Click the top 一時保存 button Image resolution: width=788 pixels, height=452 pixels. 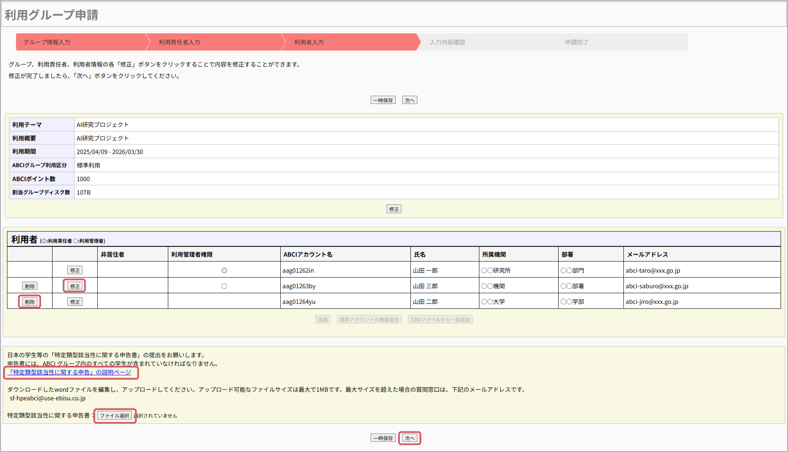click(383, 100)
